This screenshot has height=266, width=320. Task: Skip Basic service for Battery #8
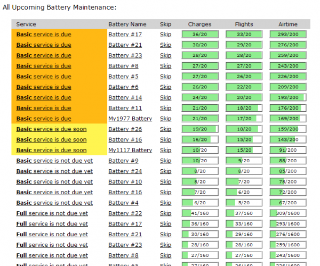click(165, 66)
